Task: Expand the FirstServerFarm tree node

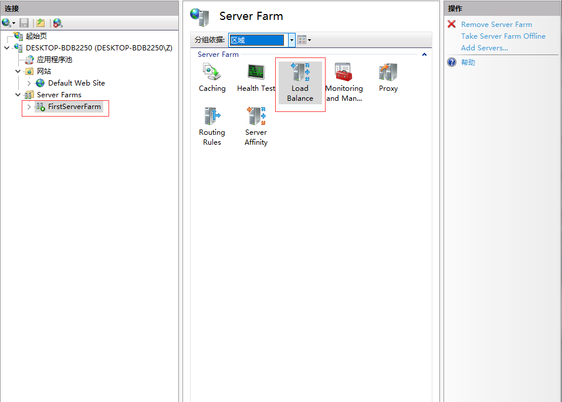Action: point(29,107)
